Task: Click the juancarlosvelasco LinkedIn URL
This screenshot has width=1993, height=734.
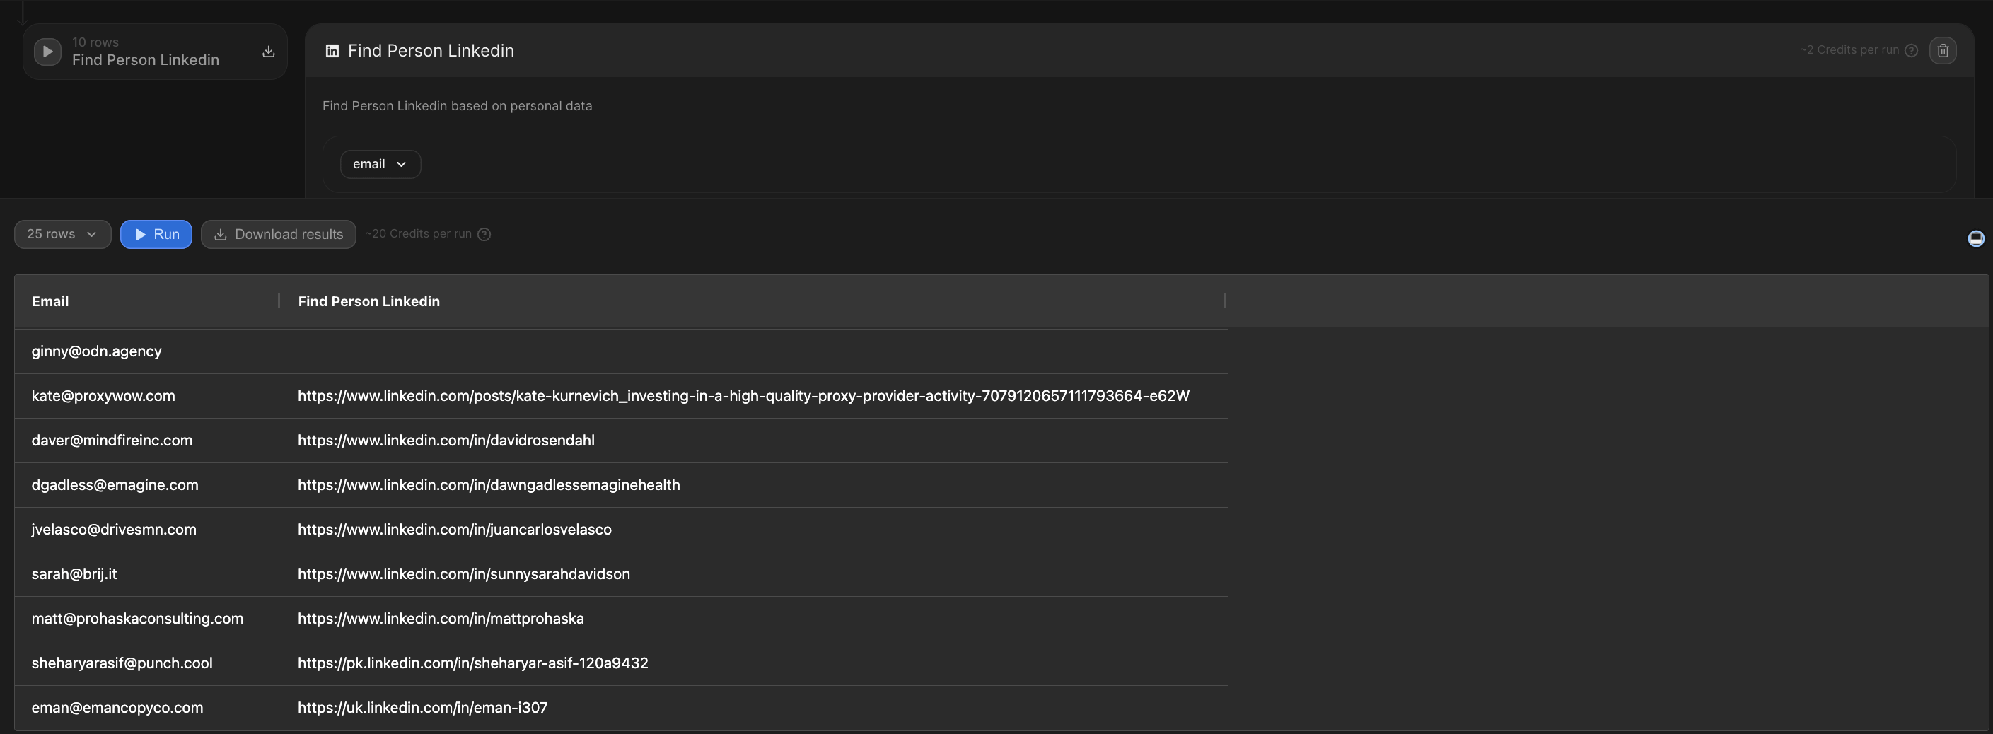Action: point(455,529)
